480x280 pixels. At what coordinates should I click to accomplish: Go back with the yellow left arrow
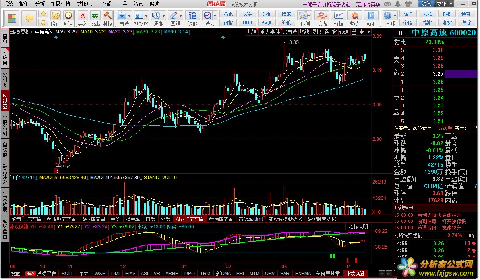pos(29,18)
